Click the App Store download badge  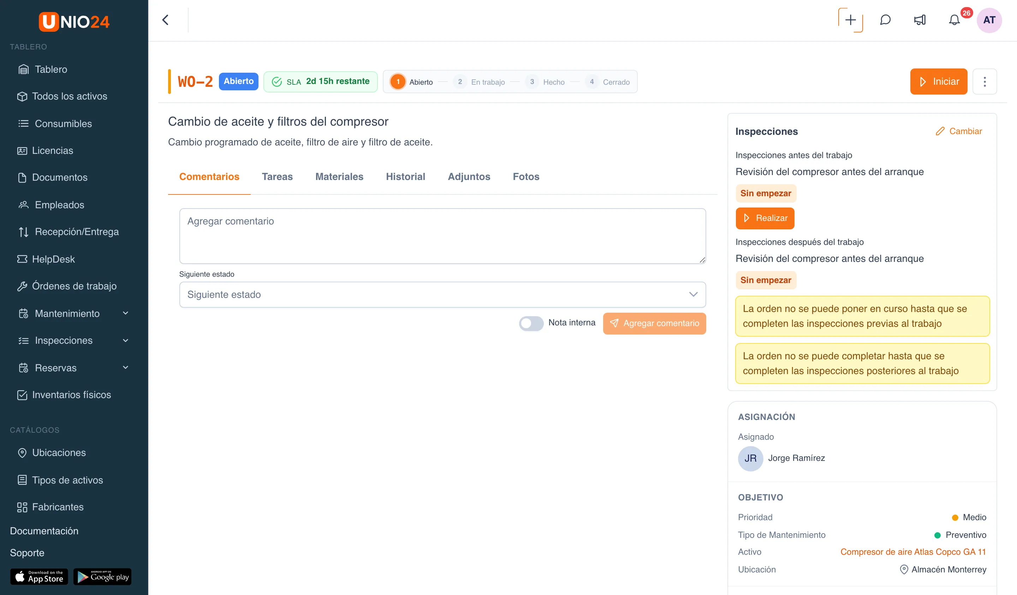(39, 576)
